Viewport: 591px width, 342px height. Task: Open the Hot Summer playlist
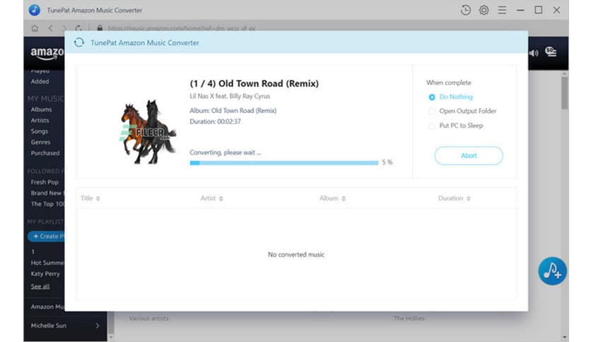(47, 263)
